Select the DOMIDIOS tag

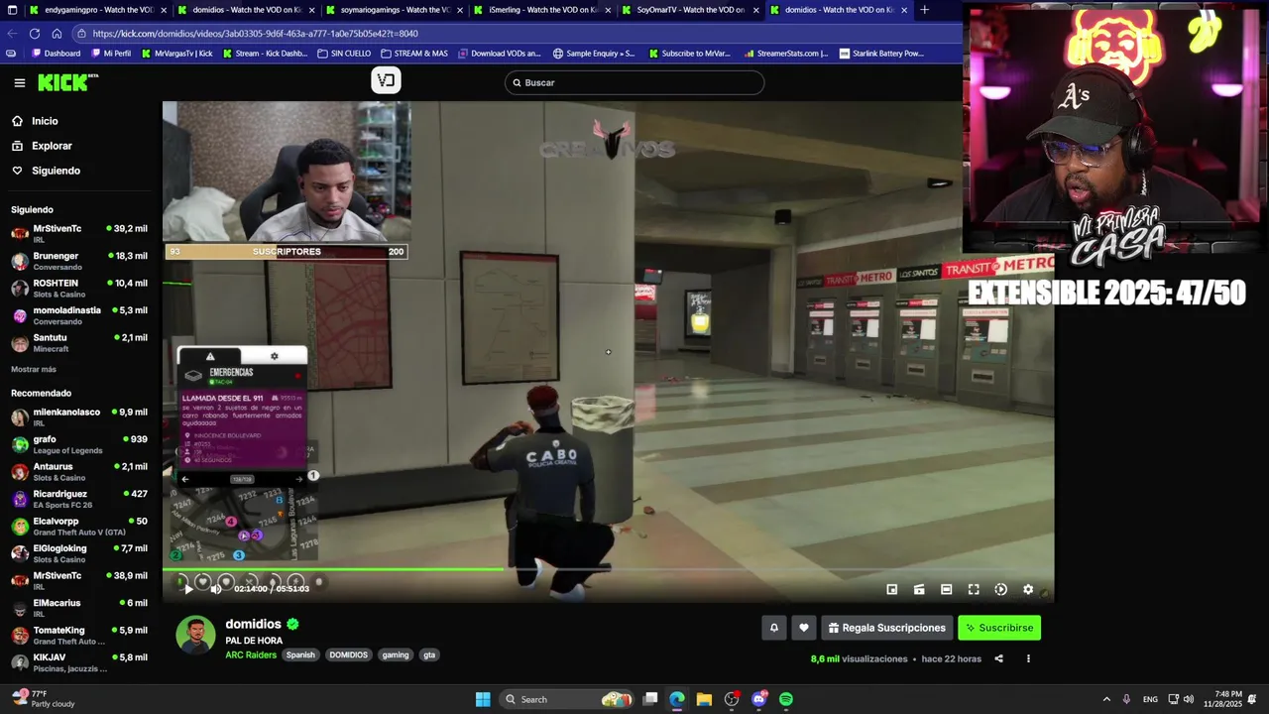click(x=349, y=654)
